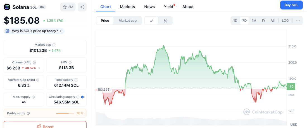Enable LOG scale on chart
Image resolution: width=307 pixels, height=128 pixels.
point(285,21)
